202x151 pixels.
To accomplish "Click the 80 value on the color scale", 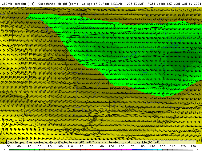I will tap(40, 146).
